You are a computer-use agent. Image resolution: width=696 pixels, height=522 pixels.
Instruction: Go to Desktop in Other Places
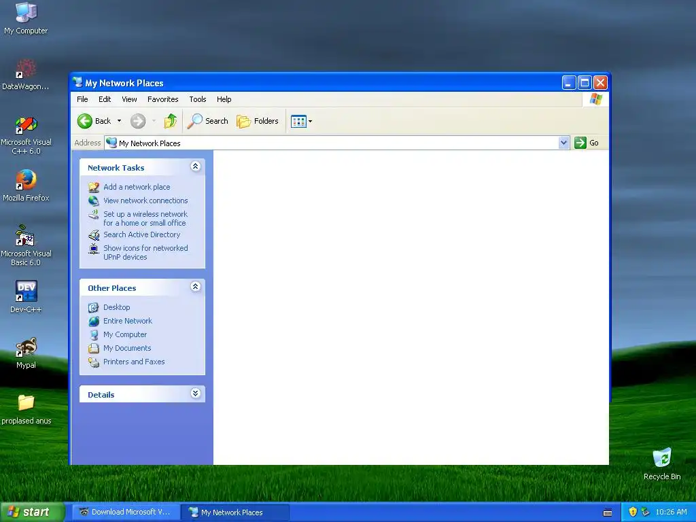pos(117,307)
